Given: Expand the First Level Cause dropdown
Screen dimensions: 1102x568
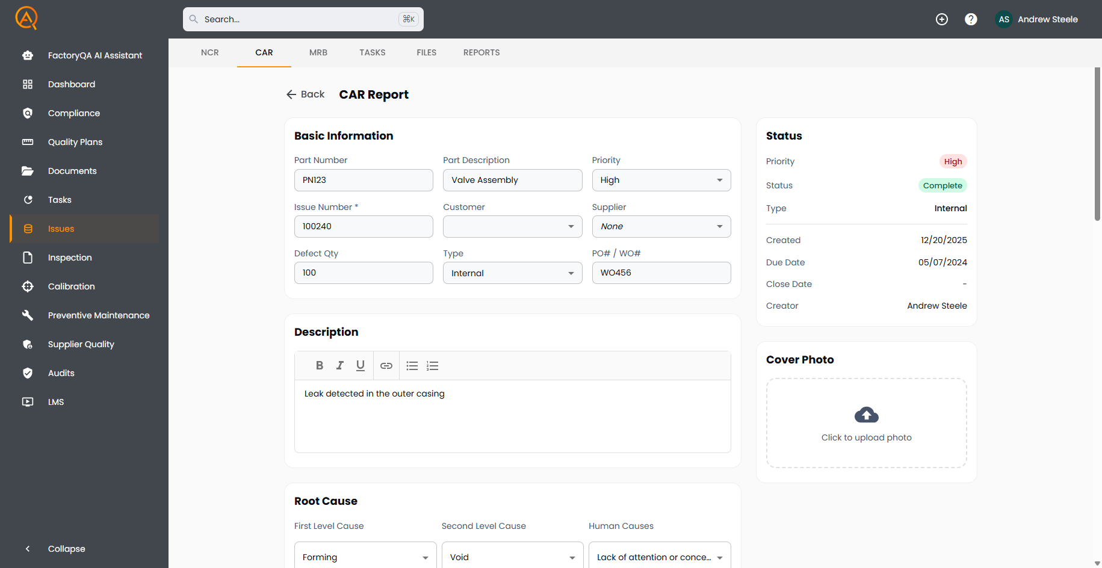Looking at the screenshot, I should click(x=365, y=557).
